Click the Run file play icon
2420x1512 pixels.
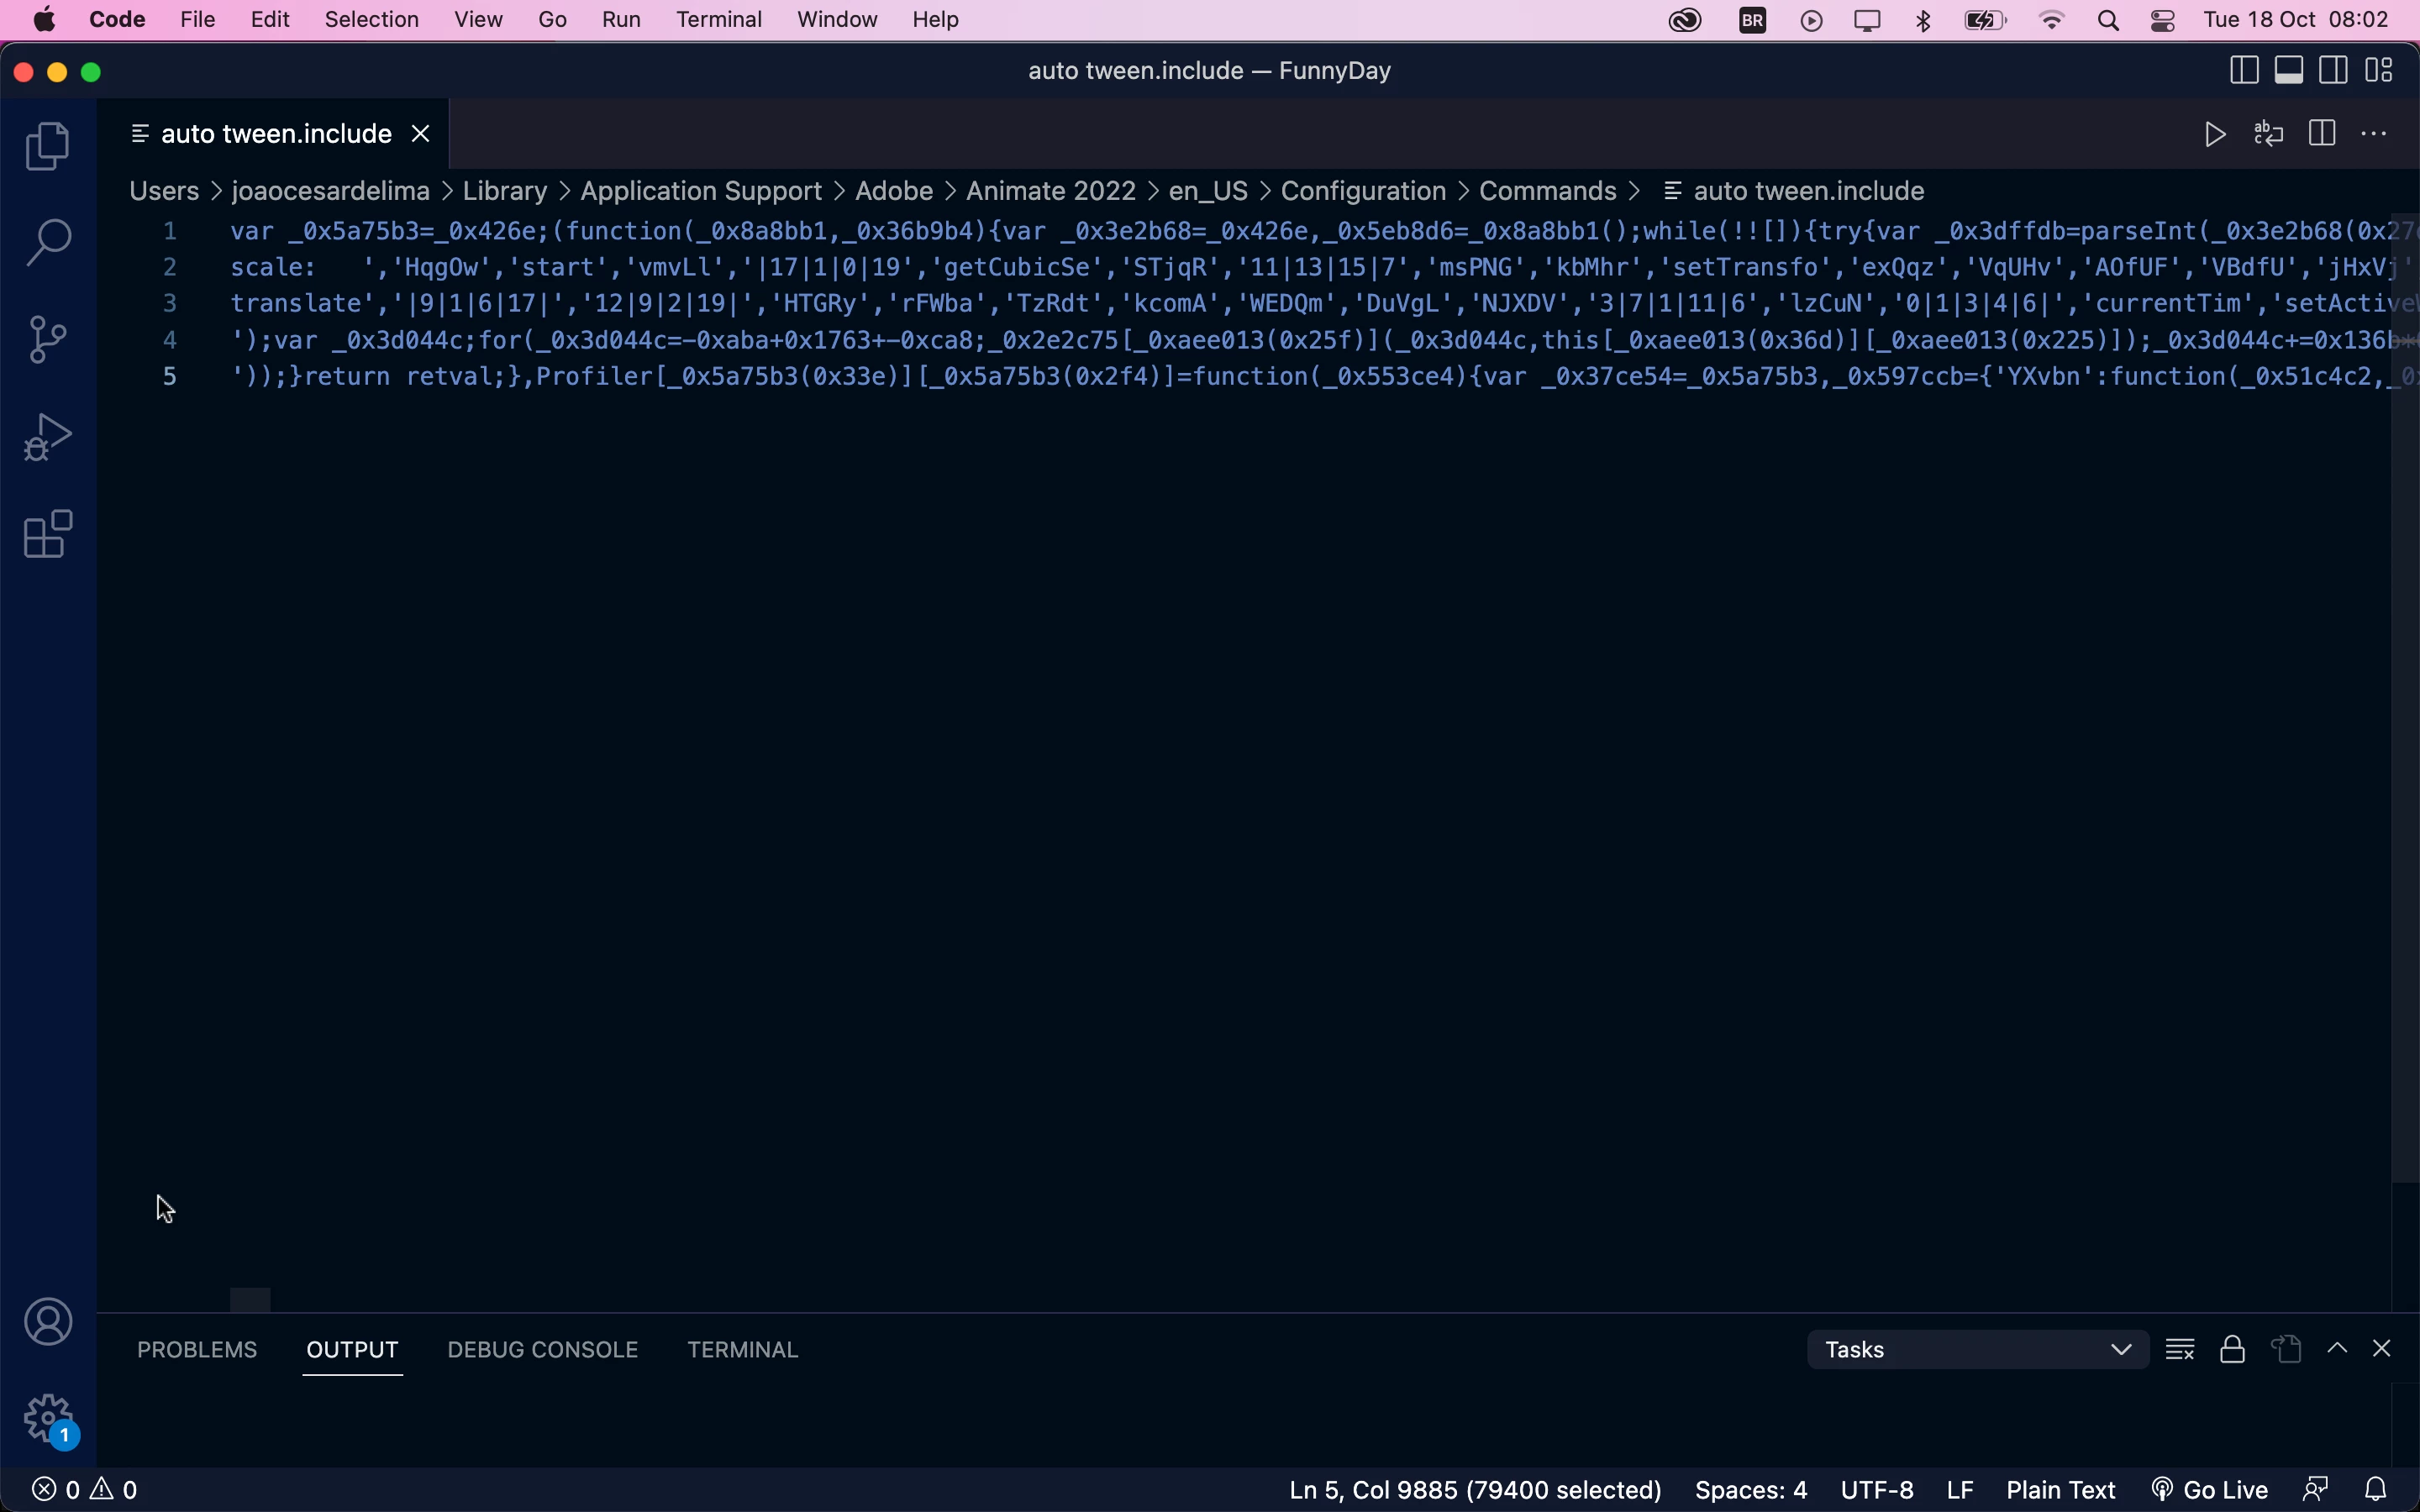pyautogui.click(x=2215, y=134)
